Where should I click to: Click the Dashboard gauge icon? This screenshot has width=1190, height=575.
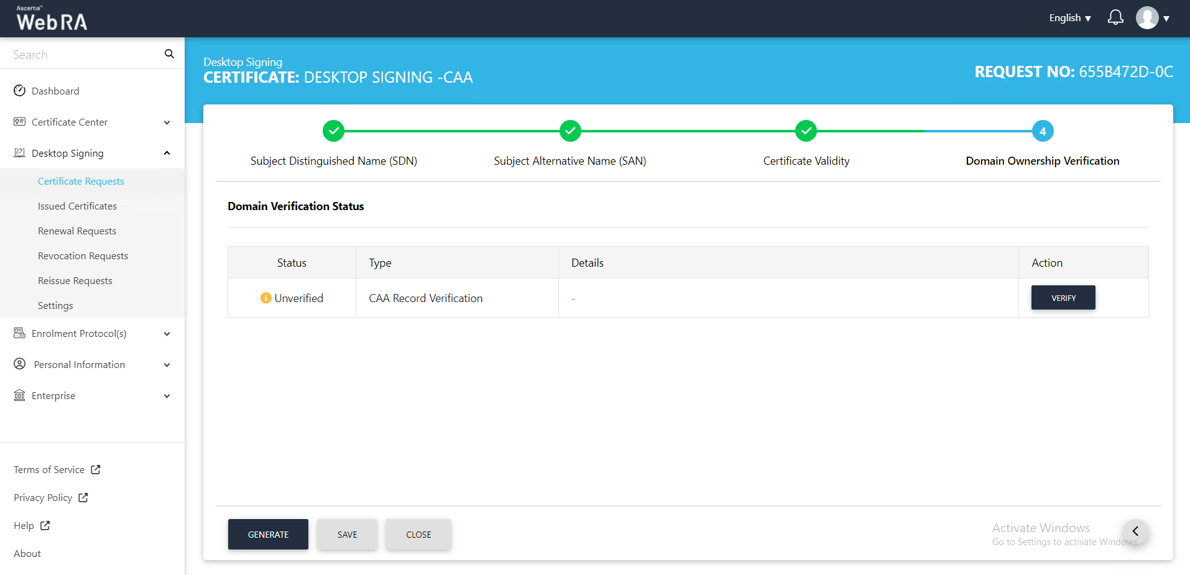pos(20,91)
